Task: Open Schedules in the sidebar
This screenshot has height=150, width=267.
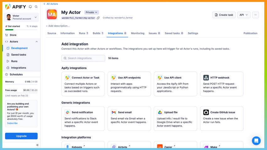Action: (21, 74)
